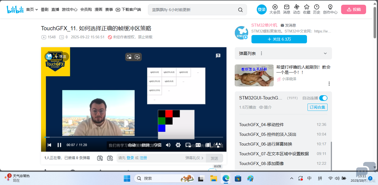Pause the video with the pause button
Viewport: 378px width, 185px height.
pyautogui.click(x=59, y=145)
